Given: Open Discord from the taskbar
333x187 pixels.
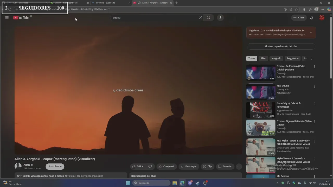Looking at the screenshot, I should 190,183.
